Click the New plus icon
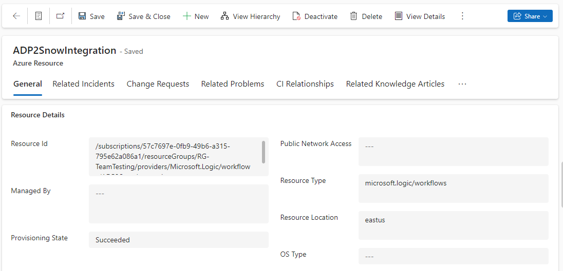Viewport: 563px width, 271px height. pos(186,16)
